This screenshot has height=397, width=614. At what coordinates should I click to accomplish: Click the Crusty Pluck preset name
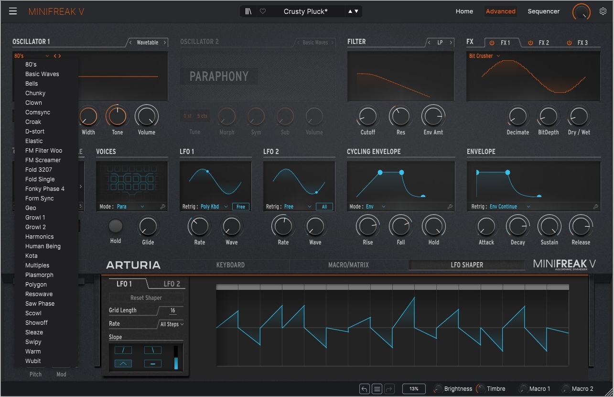tap(306, 11)
